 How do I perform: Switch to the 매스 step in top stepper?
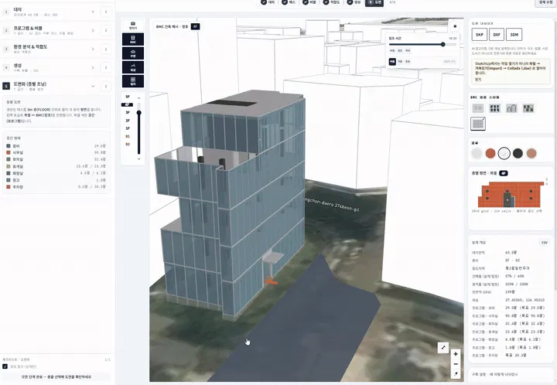coord(289,2)
